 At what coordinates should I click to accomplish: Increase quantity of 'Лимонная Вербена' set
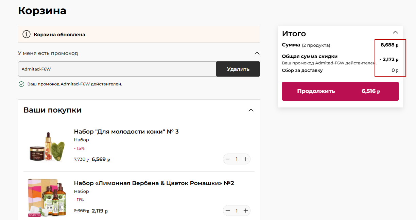click(246, 211)
